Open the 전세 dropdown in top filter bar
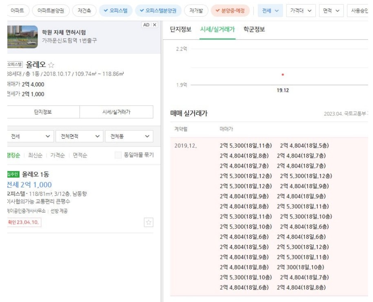This screenshot has height=302, width=373. click(x=271, y=11)
